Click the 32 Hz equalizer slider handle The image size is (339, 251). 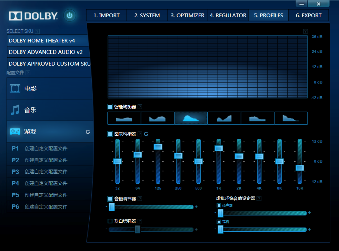tap(117, 161)
